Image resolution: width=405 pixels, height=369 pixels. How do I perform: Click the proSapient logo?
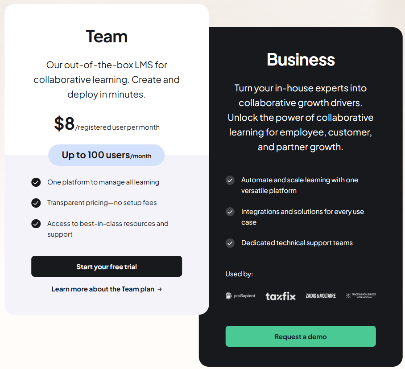[240, 295]
